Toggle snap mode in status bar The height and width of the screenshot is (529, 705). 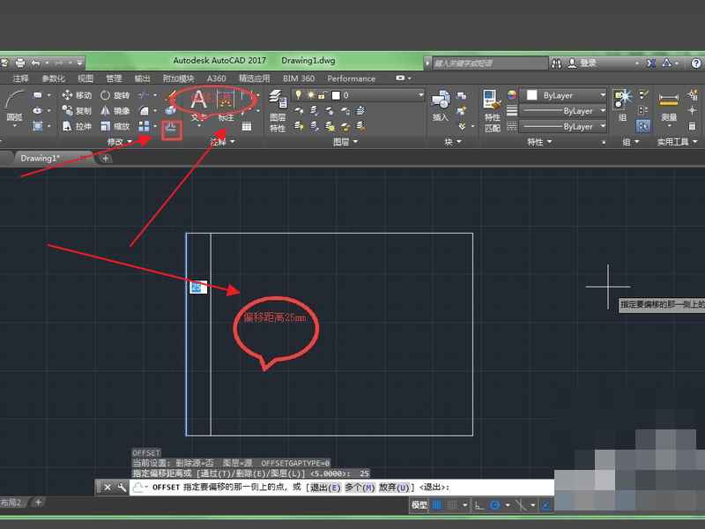(452, 505)
